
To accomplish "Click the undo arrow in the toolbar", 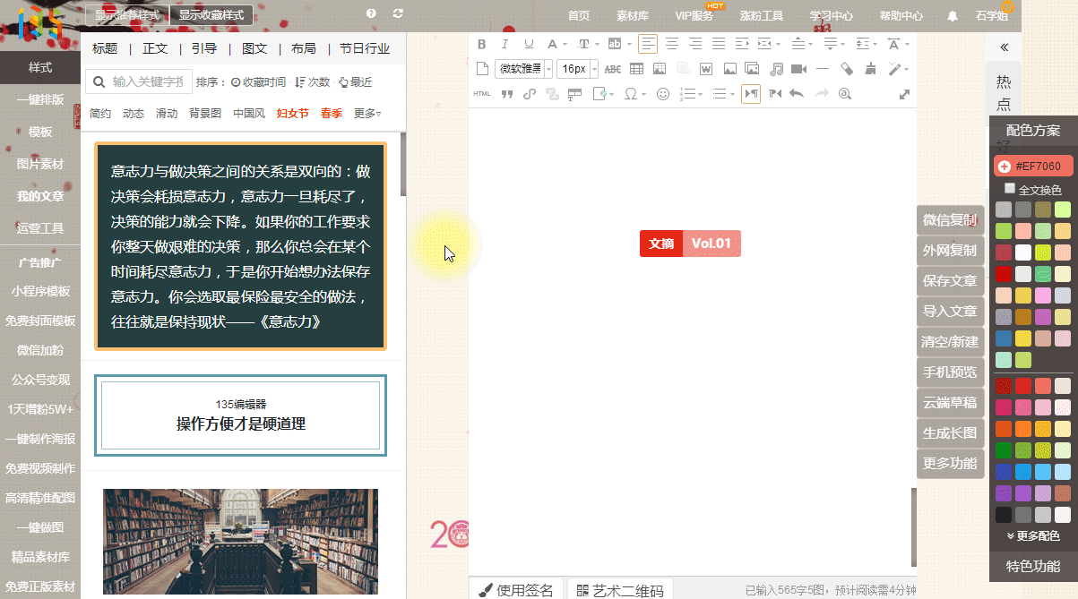I will (797, 94).
